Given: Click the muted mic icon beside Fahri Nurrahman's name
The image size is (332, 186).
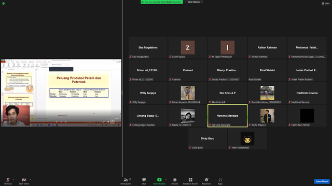Looking at the screenshot, I should tap(230, 148).
